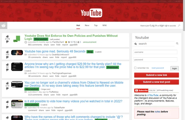185x120 pixels.
Task: Open preferences via the wrench icon
Action: pos(179,26)
